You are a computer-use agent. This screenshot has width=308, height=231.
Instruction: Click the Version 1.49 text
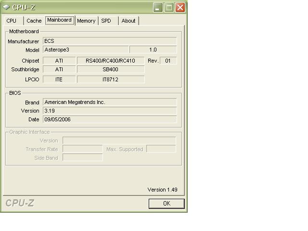tap(163, 190)
